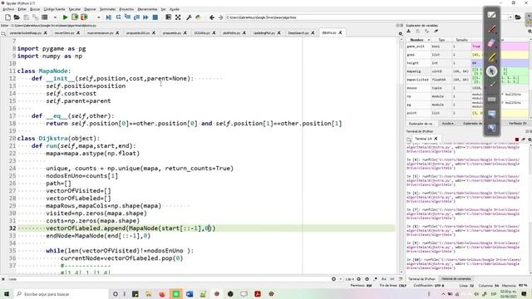Open the Ayuda menu
This screenshot has width=532, height=299.
[174, 9]
